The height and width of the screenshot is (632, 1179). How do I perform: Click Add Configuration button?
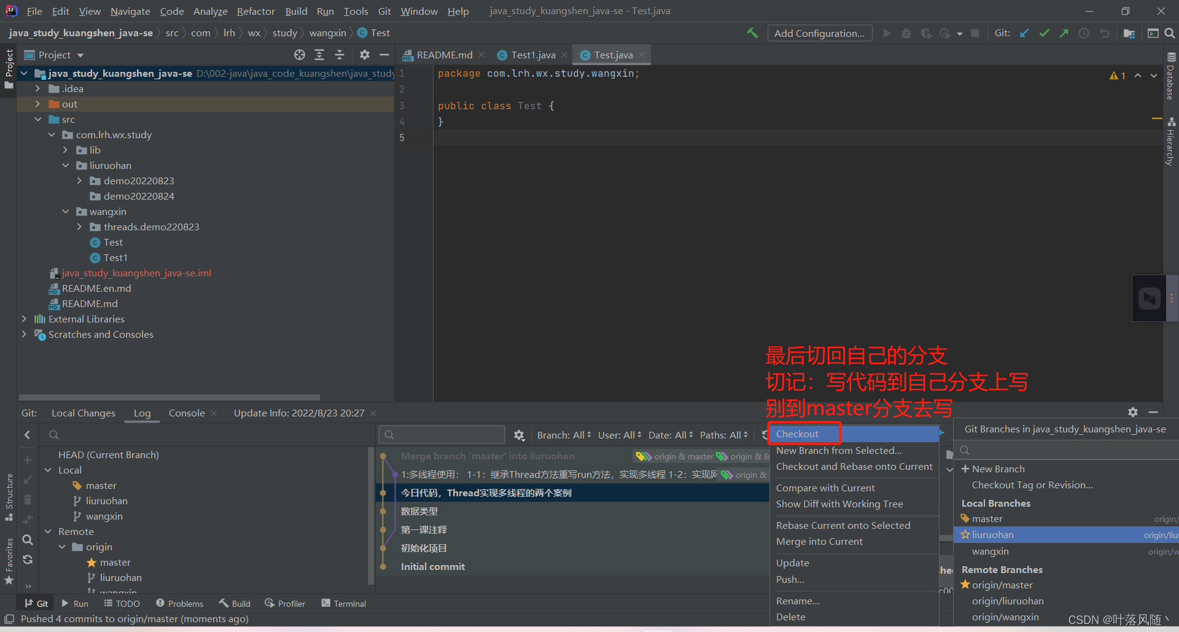pos(819,33)
